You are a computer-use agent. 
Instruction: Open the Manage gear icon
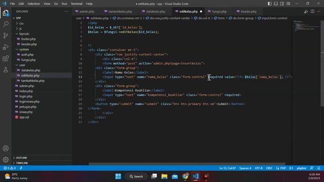pos(6,159)
